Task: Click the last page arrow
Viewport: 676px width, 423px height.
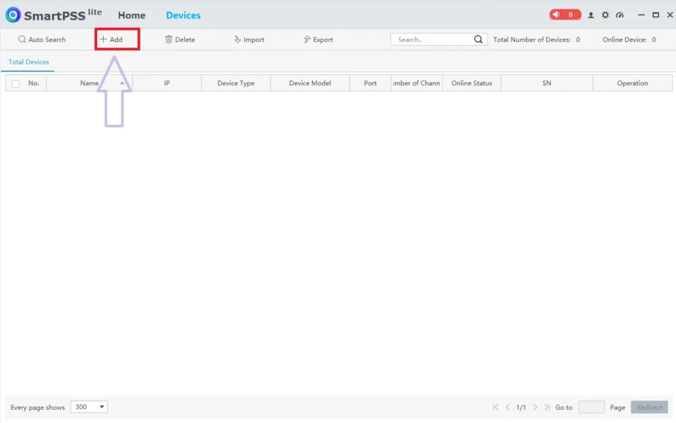Action: tap(547, 407)
